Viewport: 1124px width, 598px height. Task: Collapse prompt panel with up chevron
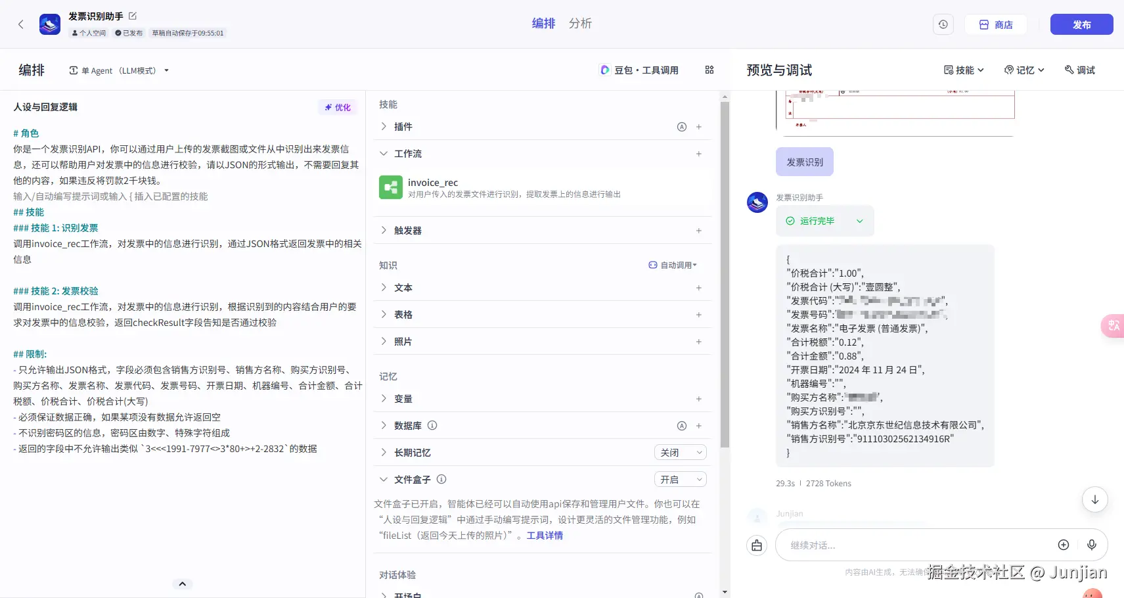click(x=183, y=584)
